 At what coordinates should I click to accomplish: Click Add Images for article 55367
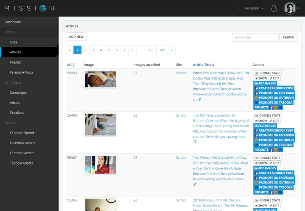tap(265, 168)
